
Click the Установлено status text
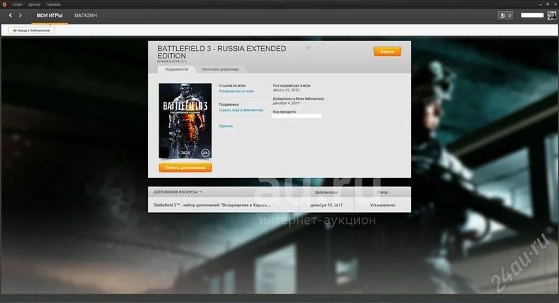coord(382,205)
